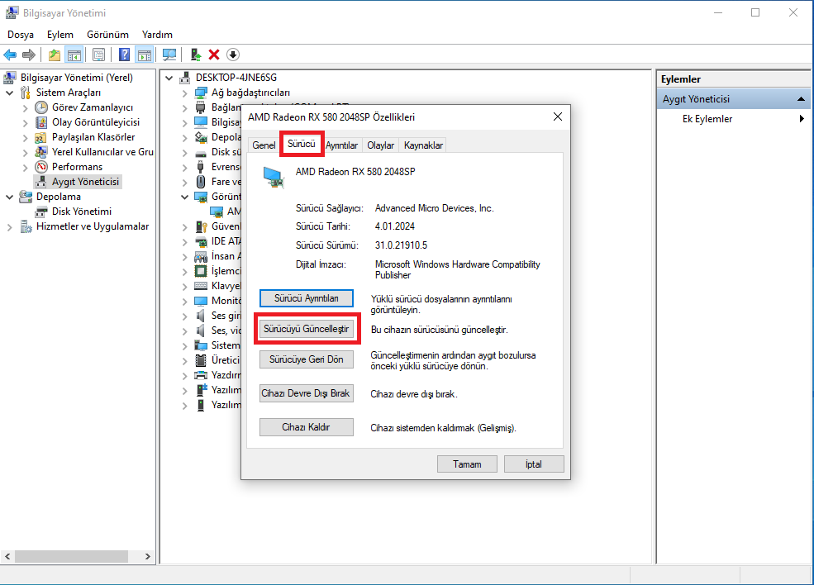Collapse the Depolama tree node
Image resolution: width=814 pixels, height=585 pixels.
pos(9,197)
